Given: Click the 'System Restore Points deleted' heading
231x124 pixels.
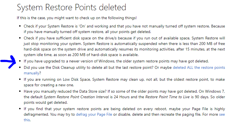Looking at the screenshot, I should [71, 7].
